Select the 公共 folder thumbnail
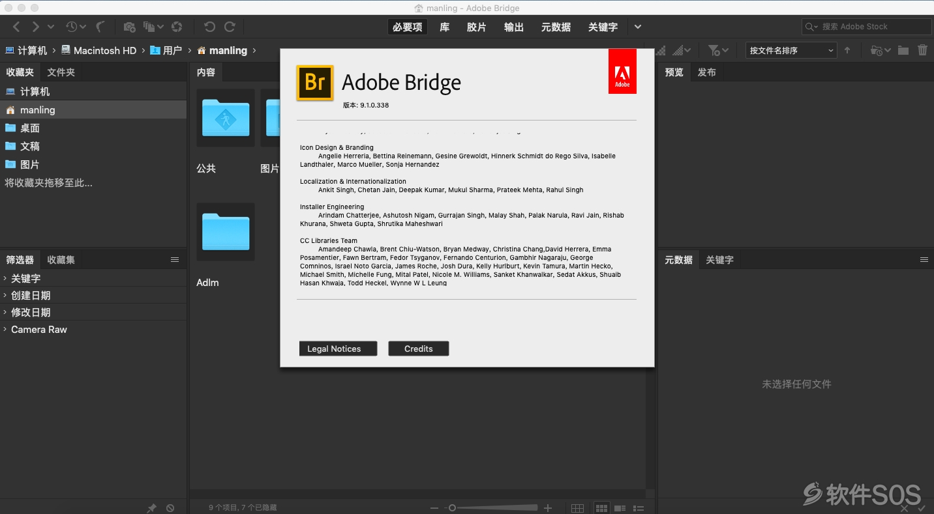This screenshot has height=514, width=934. tap(225, 119)
